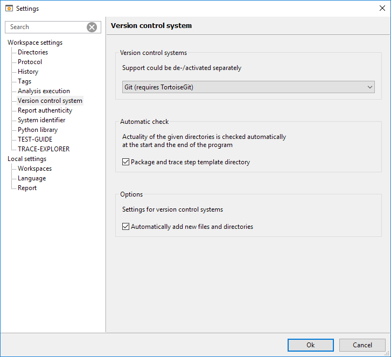Select the TEST-GUIDE settings entry
The image size is (391, 357).
[x=35, y=139]
